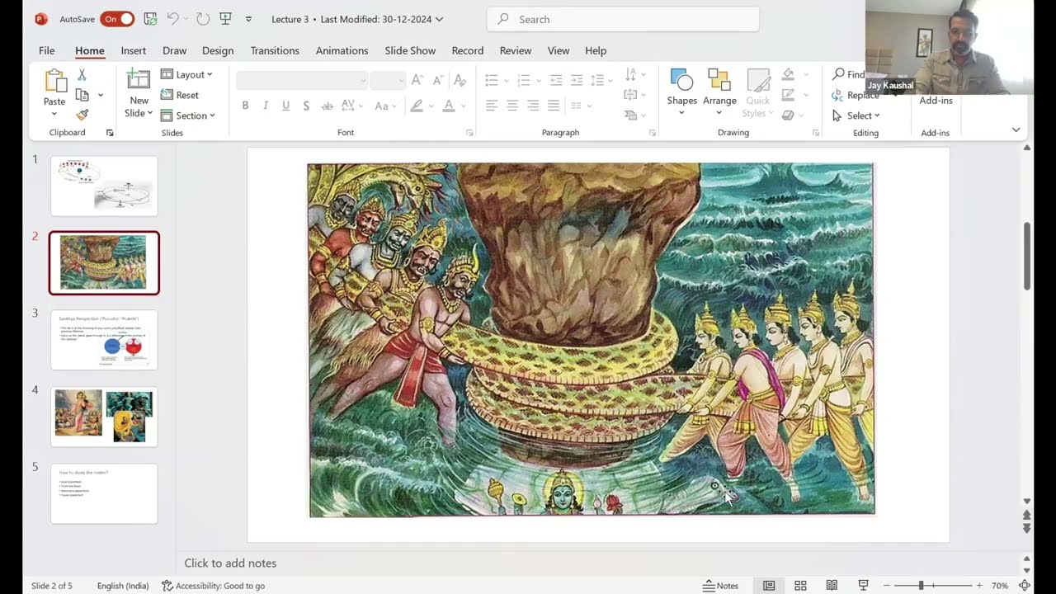Click the Save icon in title bar
Viewport: 1056px width, 594px height.
(x=150, y=19)
